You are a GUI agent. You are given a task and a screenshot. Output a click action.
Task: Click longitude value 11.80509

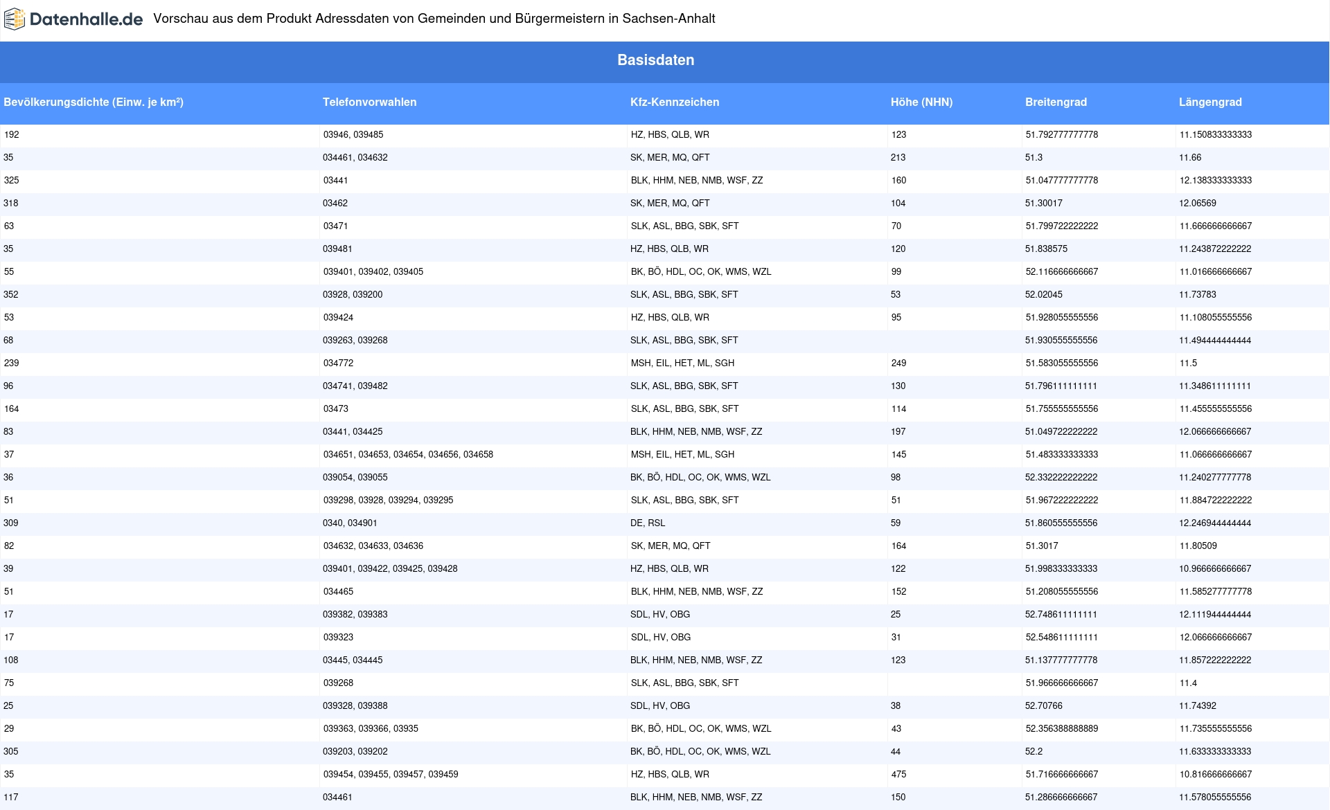(1198, 546)
